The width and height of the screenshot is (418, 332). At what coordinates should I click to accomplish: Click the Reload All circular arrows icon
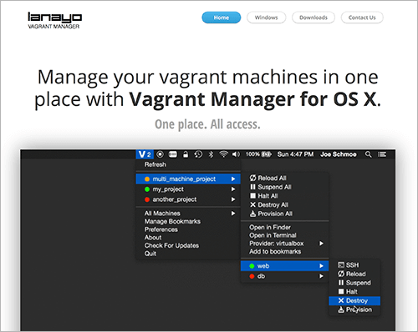(x=252, y=178)
